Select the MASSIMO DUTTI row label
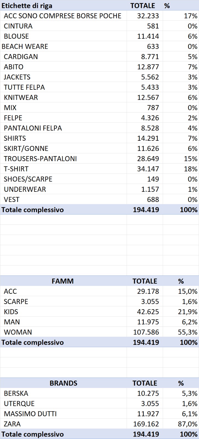The image size is (199, 439). [x=30, y=414]
